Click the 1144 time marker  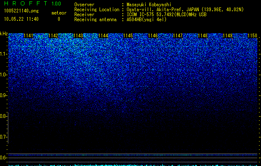coord(103,36)
